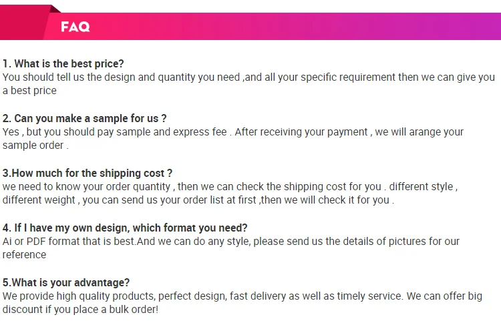501x327 pixels.
Task: Click the number "1." before the first question
Action: 7,64
